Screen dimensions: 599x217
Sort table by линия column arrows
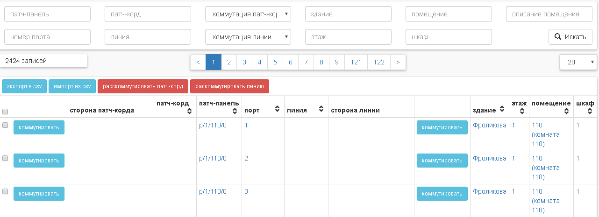point(321,110)
